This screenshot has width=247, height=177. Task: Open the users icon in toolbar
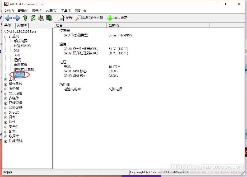[x=41, y=18]
